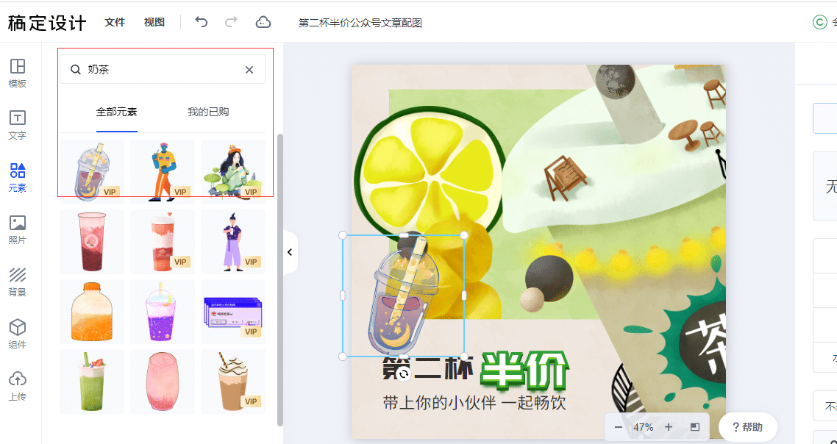Select the chocolate frappe cup thumbnail
Image resolution: width=837 pixels, height=444 pixels.
click(x=232, y=382)
